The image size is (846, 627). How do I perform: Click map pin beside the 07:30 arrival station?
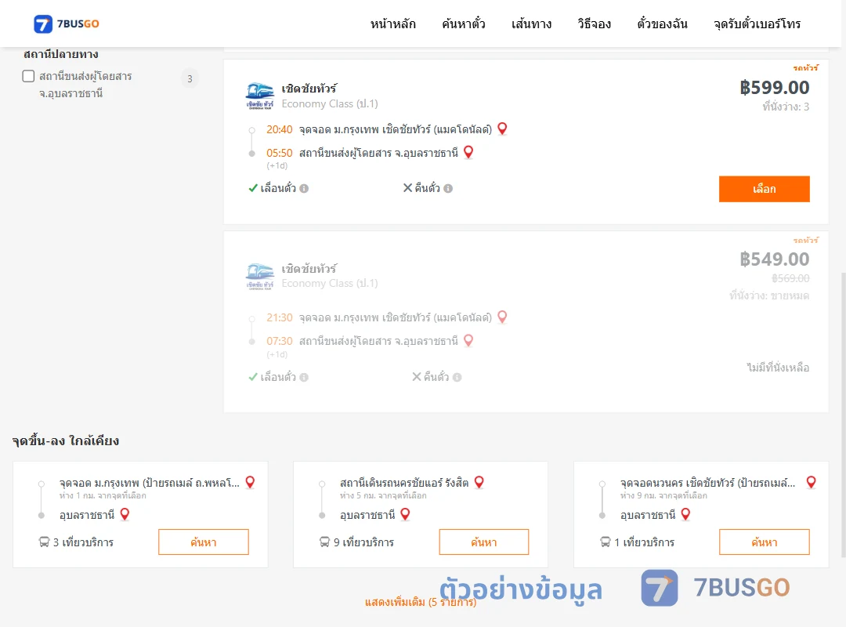(468, 341)
